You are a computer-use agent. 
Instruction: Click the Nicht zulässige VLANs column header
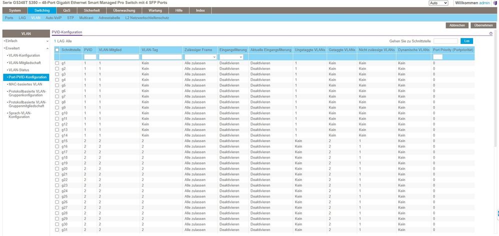click(x=376, y=50)
